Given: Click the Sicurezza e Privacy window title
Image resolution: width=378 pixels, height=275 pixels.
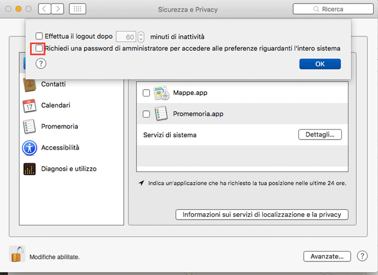Looking at the screenshot, I should (188, 9).
